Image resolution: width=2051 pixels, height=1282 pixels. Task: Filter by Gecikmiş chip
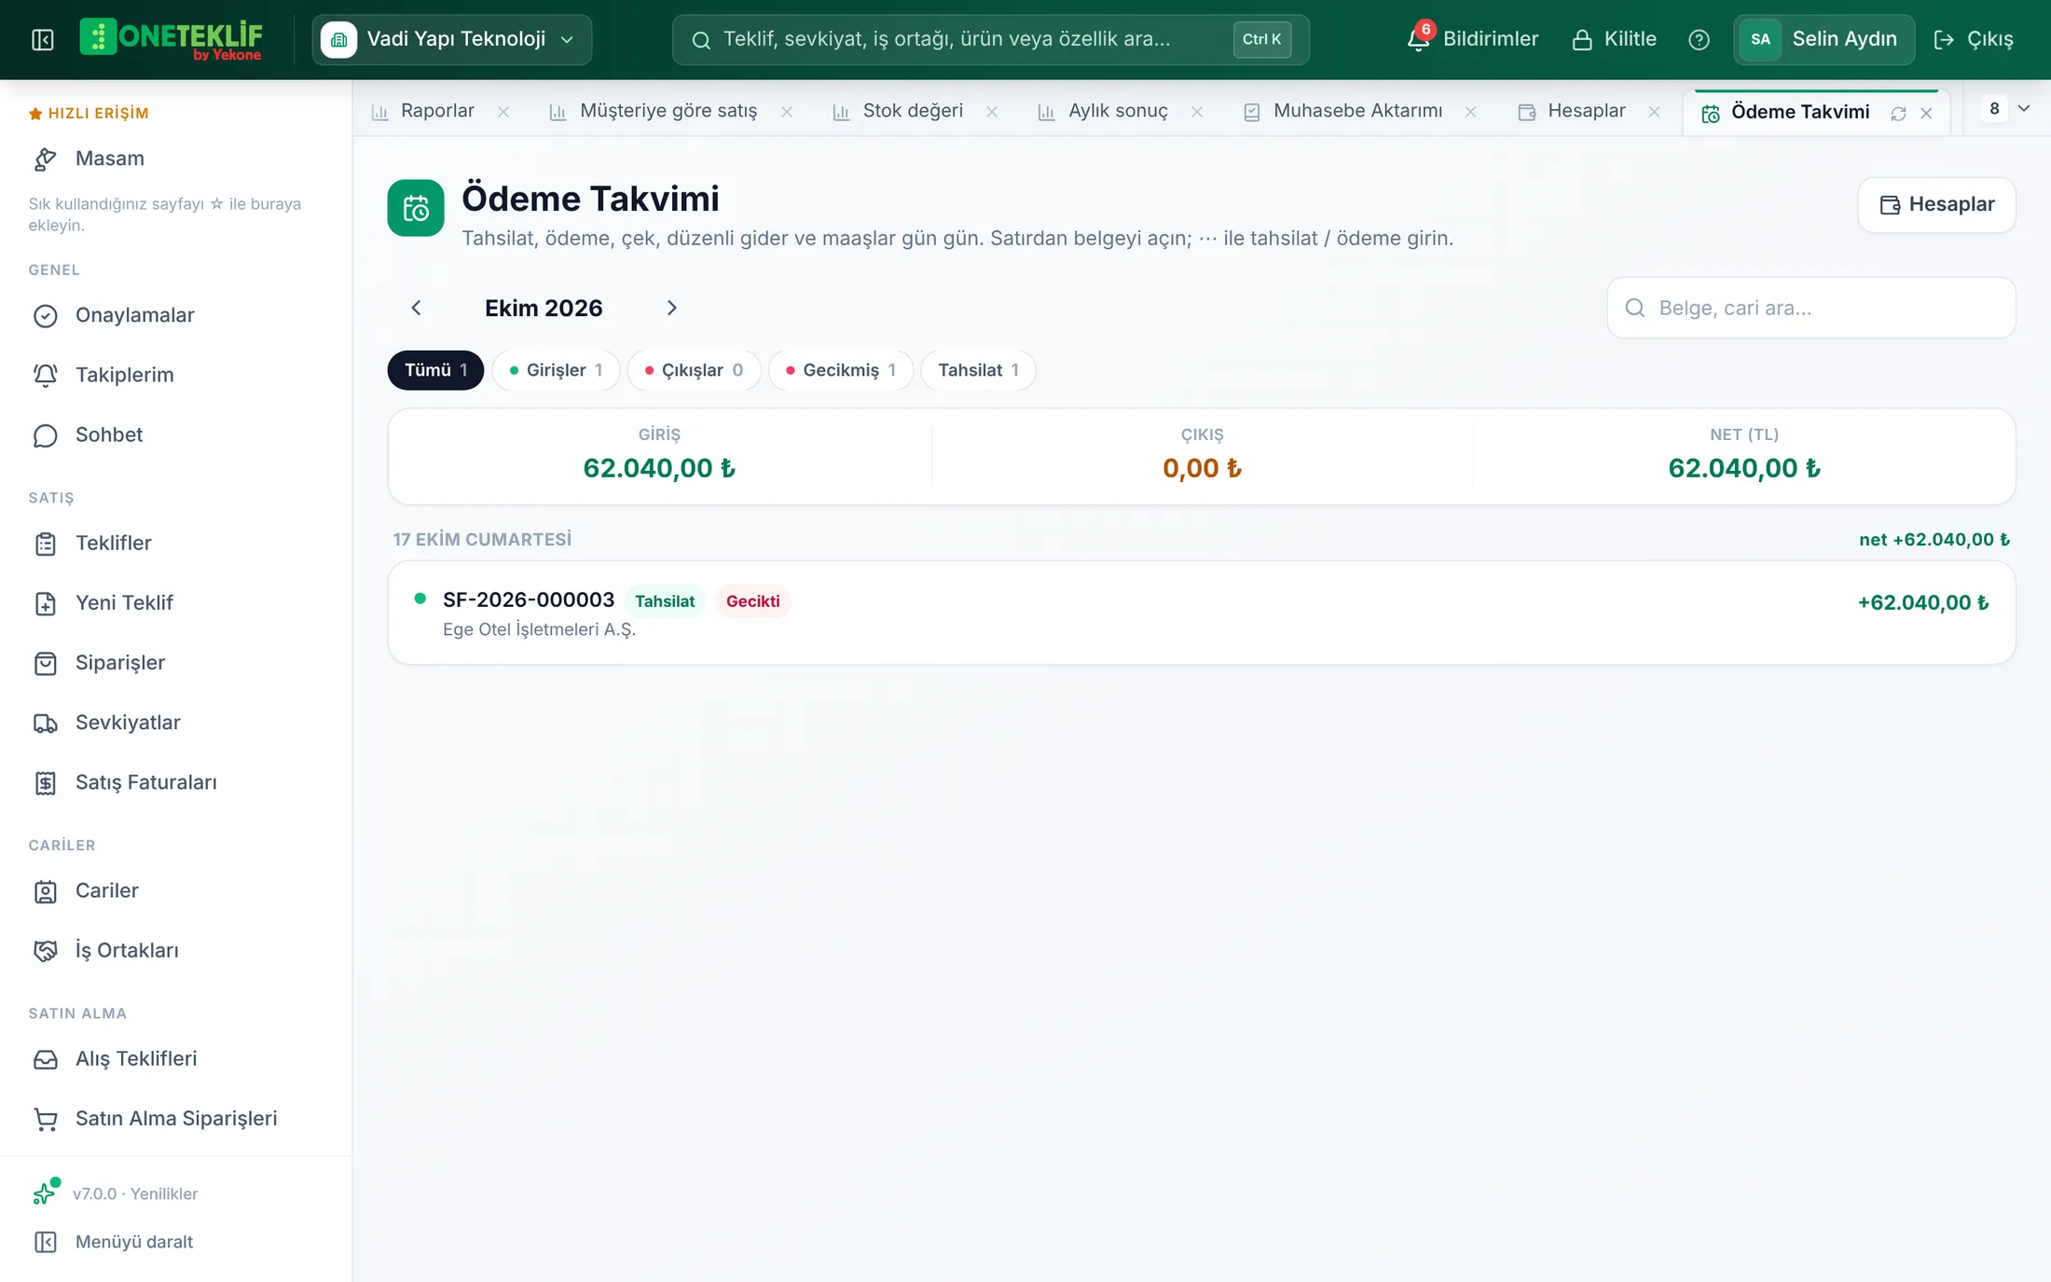[841, 370]
